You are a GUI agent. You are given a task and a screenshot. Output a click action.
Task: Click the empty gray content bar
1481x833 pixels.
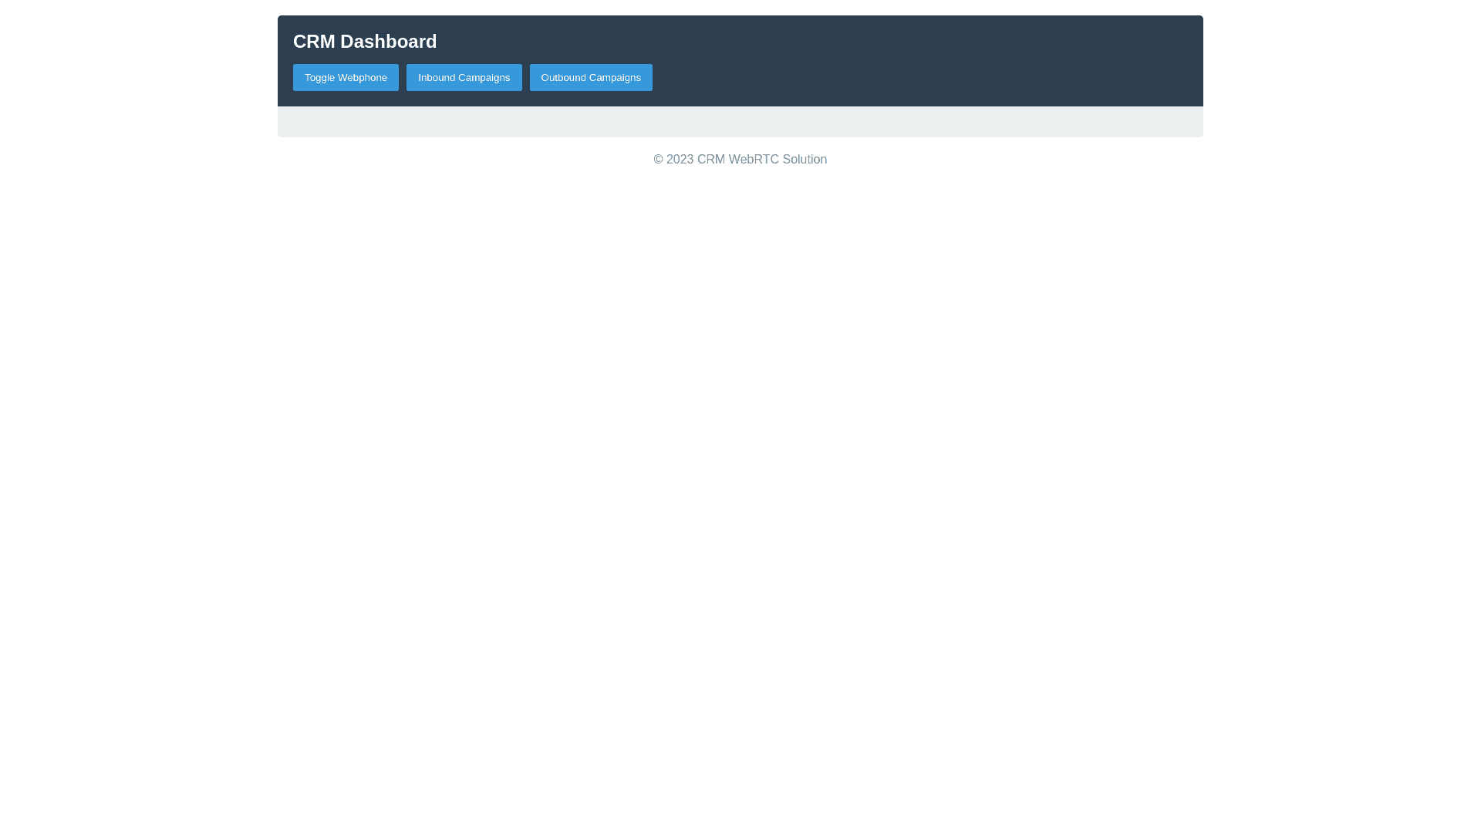click(x=740, y=122)
